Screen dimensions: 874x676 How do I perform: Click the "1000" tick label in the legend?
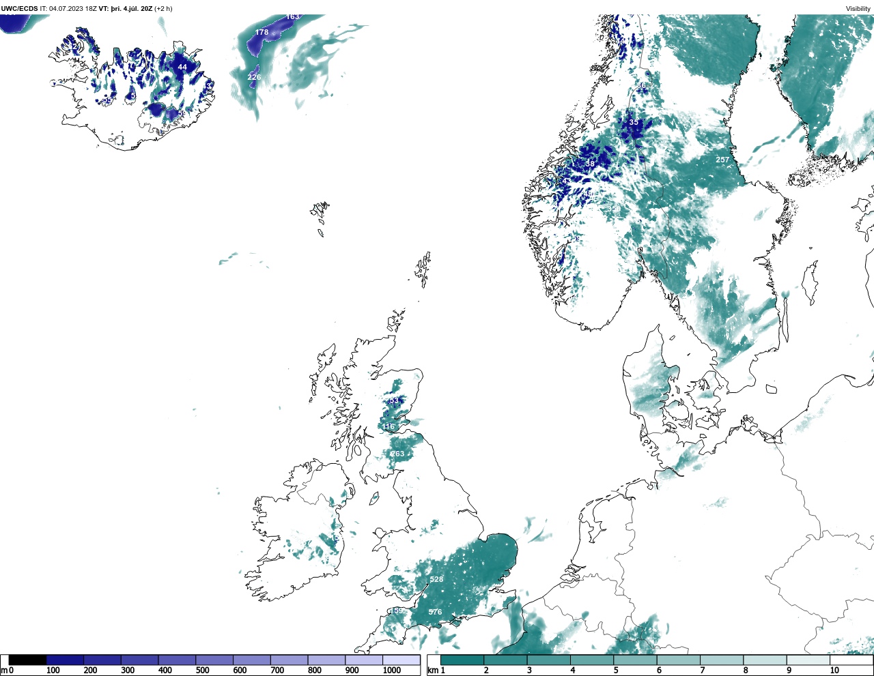coord(392,671)
